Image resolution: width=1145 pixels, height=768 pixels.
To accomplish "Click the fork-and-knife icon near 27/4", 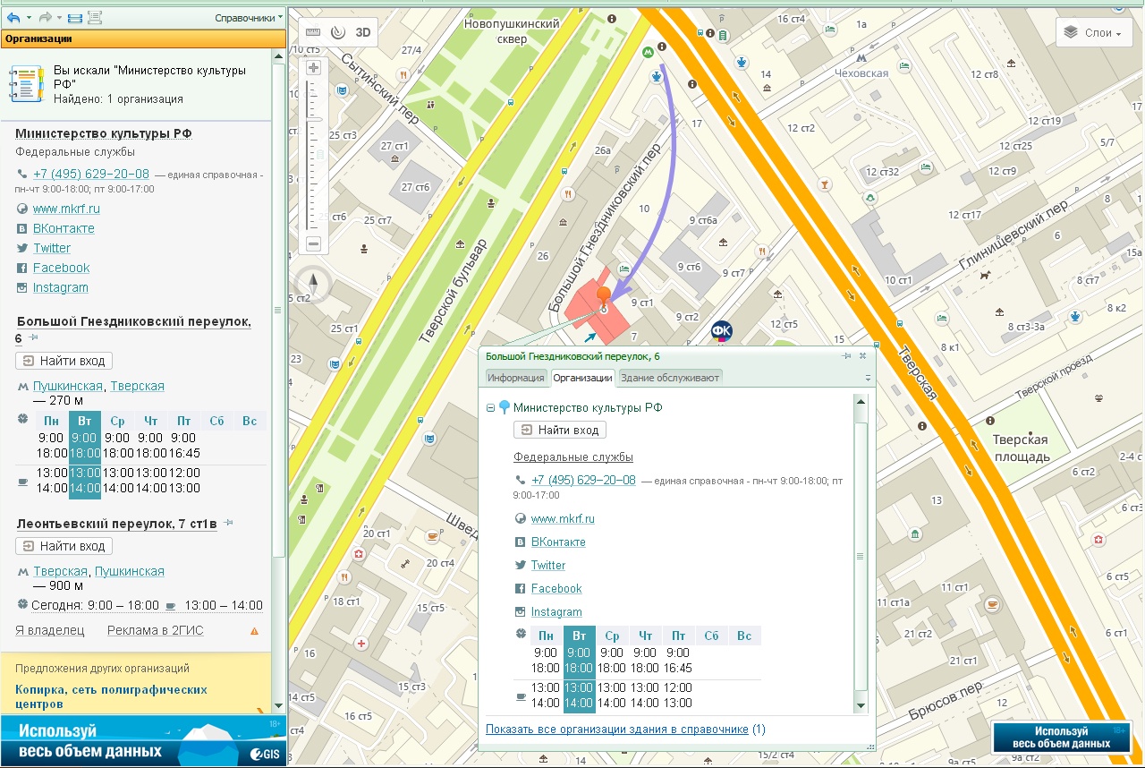I will 403,74.
